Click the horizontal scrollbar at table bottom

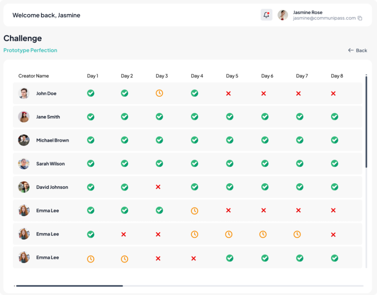click(x=69, y=286)
